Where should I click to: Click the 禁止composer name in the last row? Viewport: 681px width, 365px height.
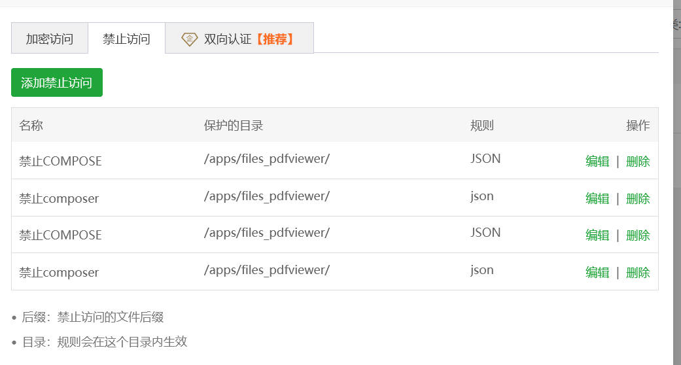point(59,273)
